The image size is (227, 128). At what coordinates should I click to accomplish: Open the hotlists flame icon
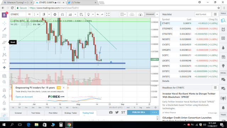click(223, 48)
